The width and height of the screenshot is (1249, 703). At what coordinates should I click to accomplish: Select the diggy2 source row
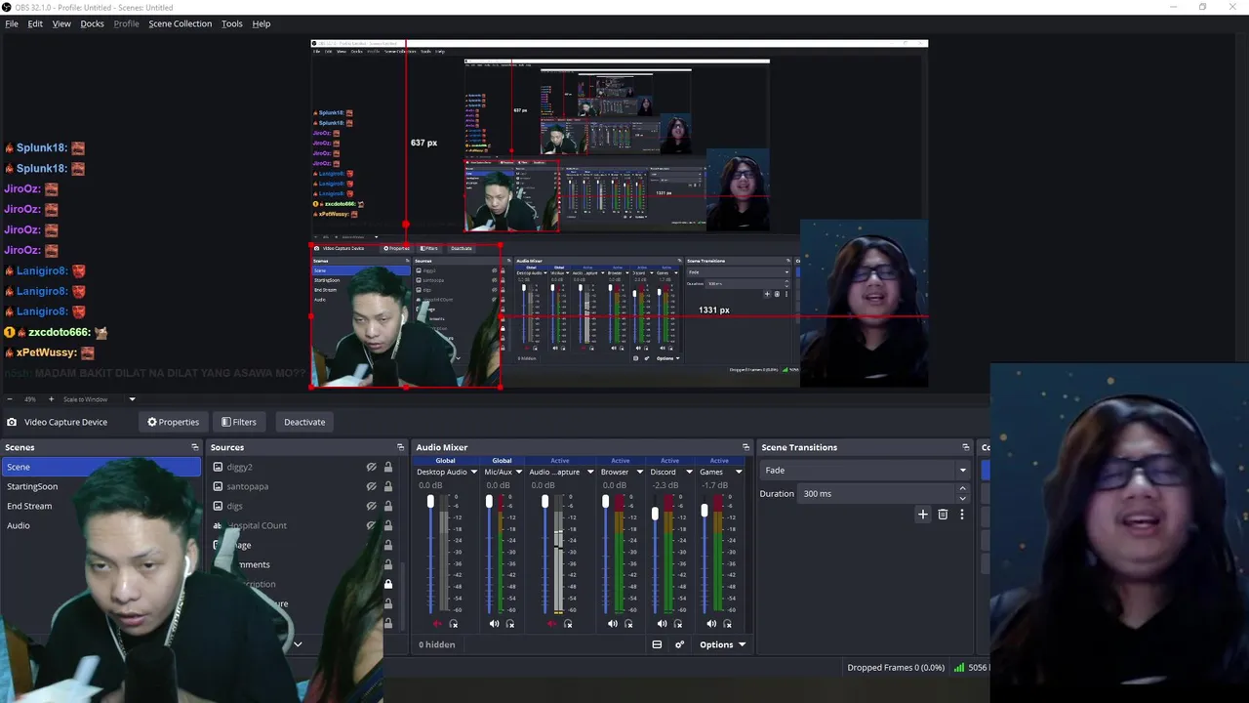(x=304, y=467)
